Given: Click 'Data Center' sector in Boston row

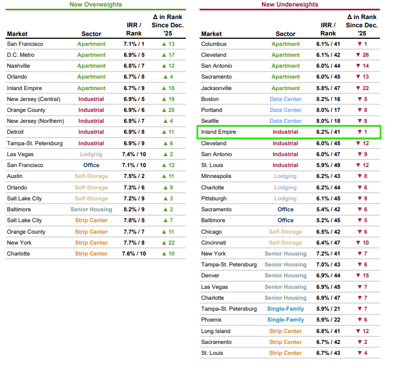Looking at the screenshot, I should pos(285,99).
